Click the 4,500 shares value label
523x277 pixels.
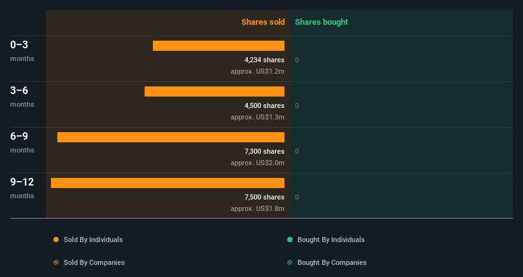[x=264, y=105]
